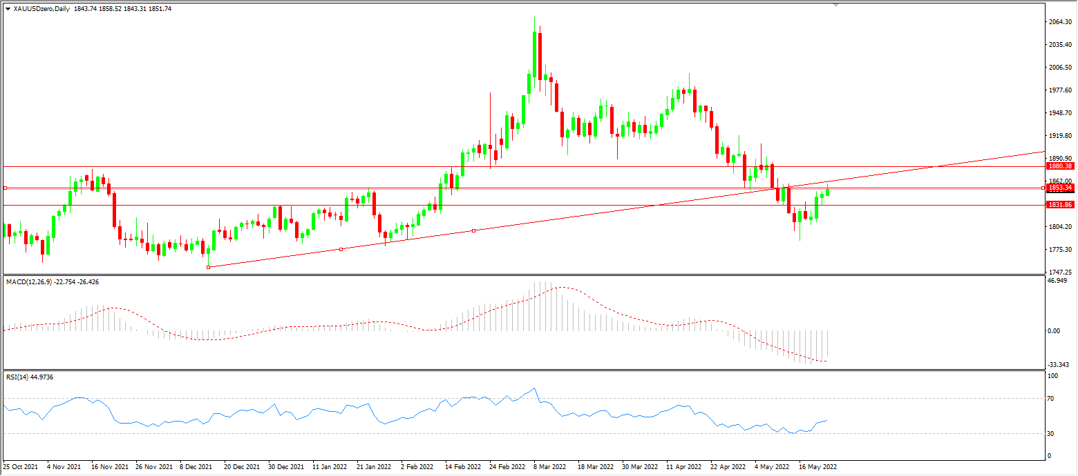Click the MACD -33.343 scale value
This screenshot has width=1078, height=476.
1059,364
